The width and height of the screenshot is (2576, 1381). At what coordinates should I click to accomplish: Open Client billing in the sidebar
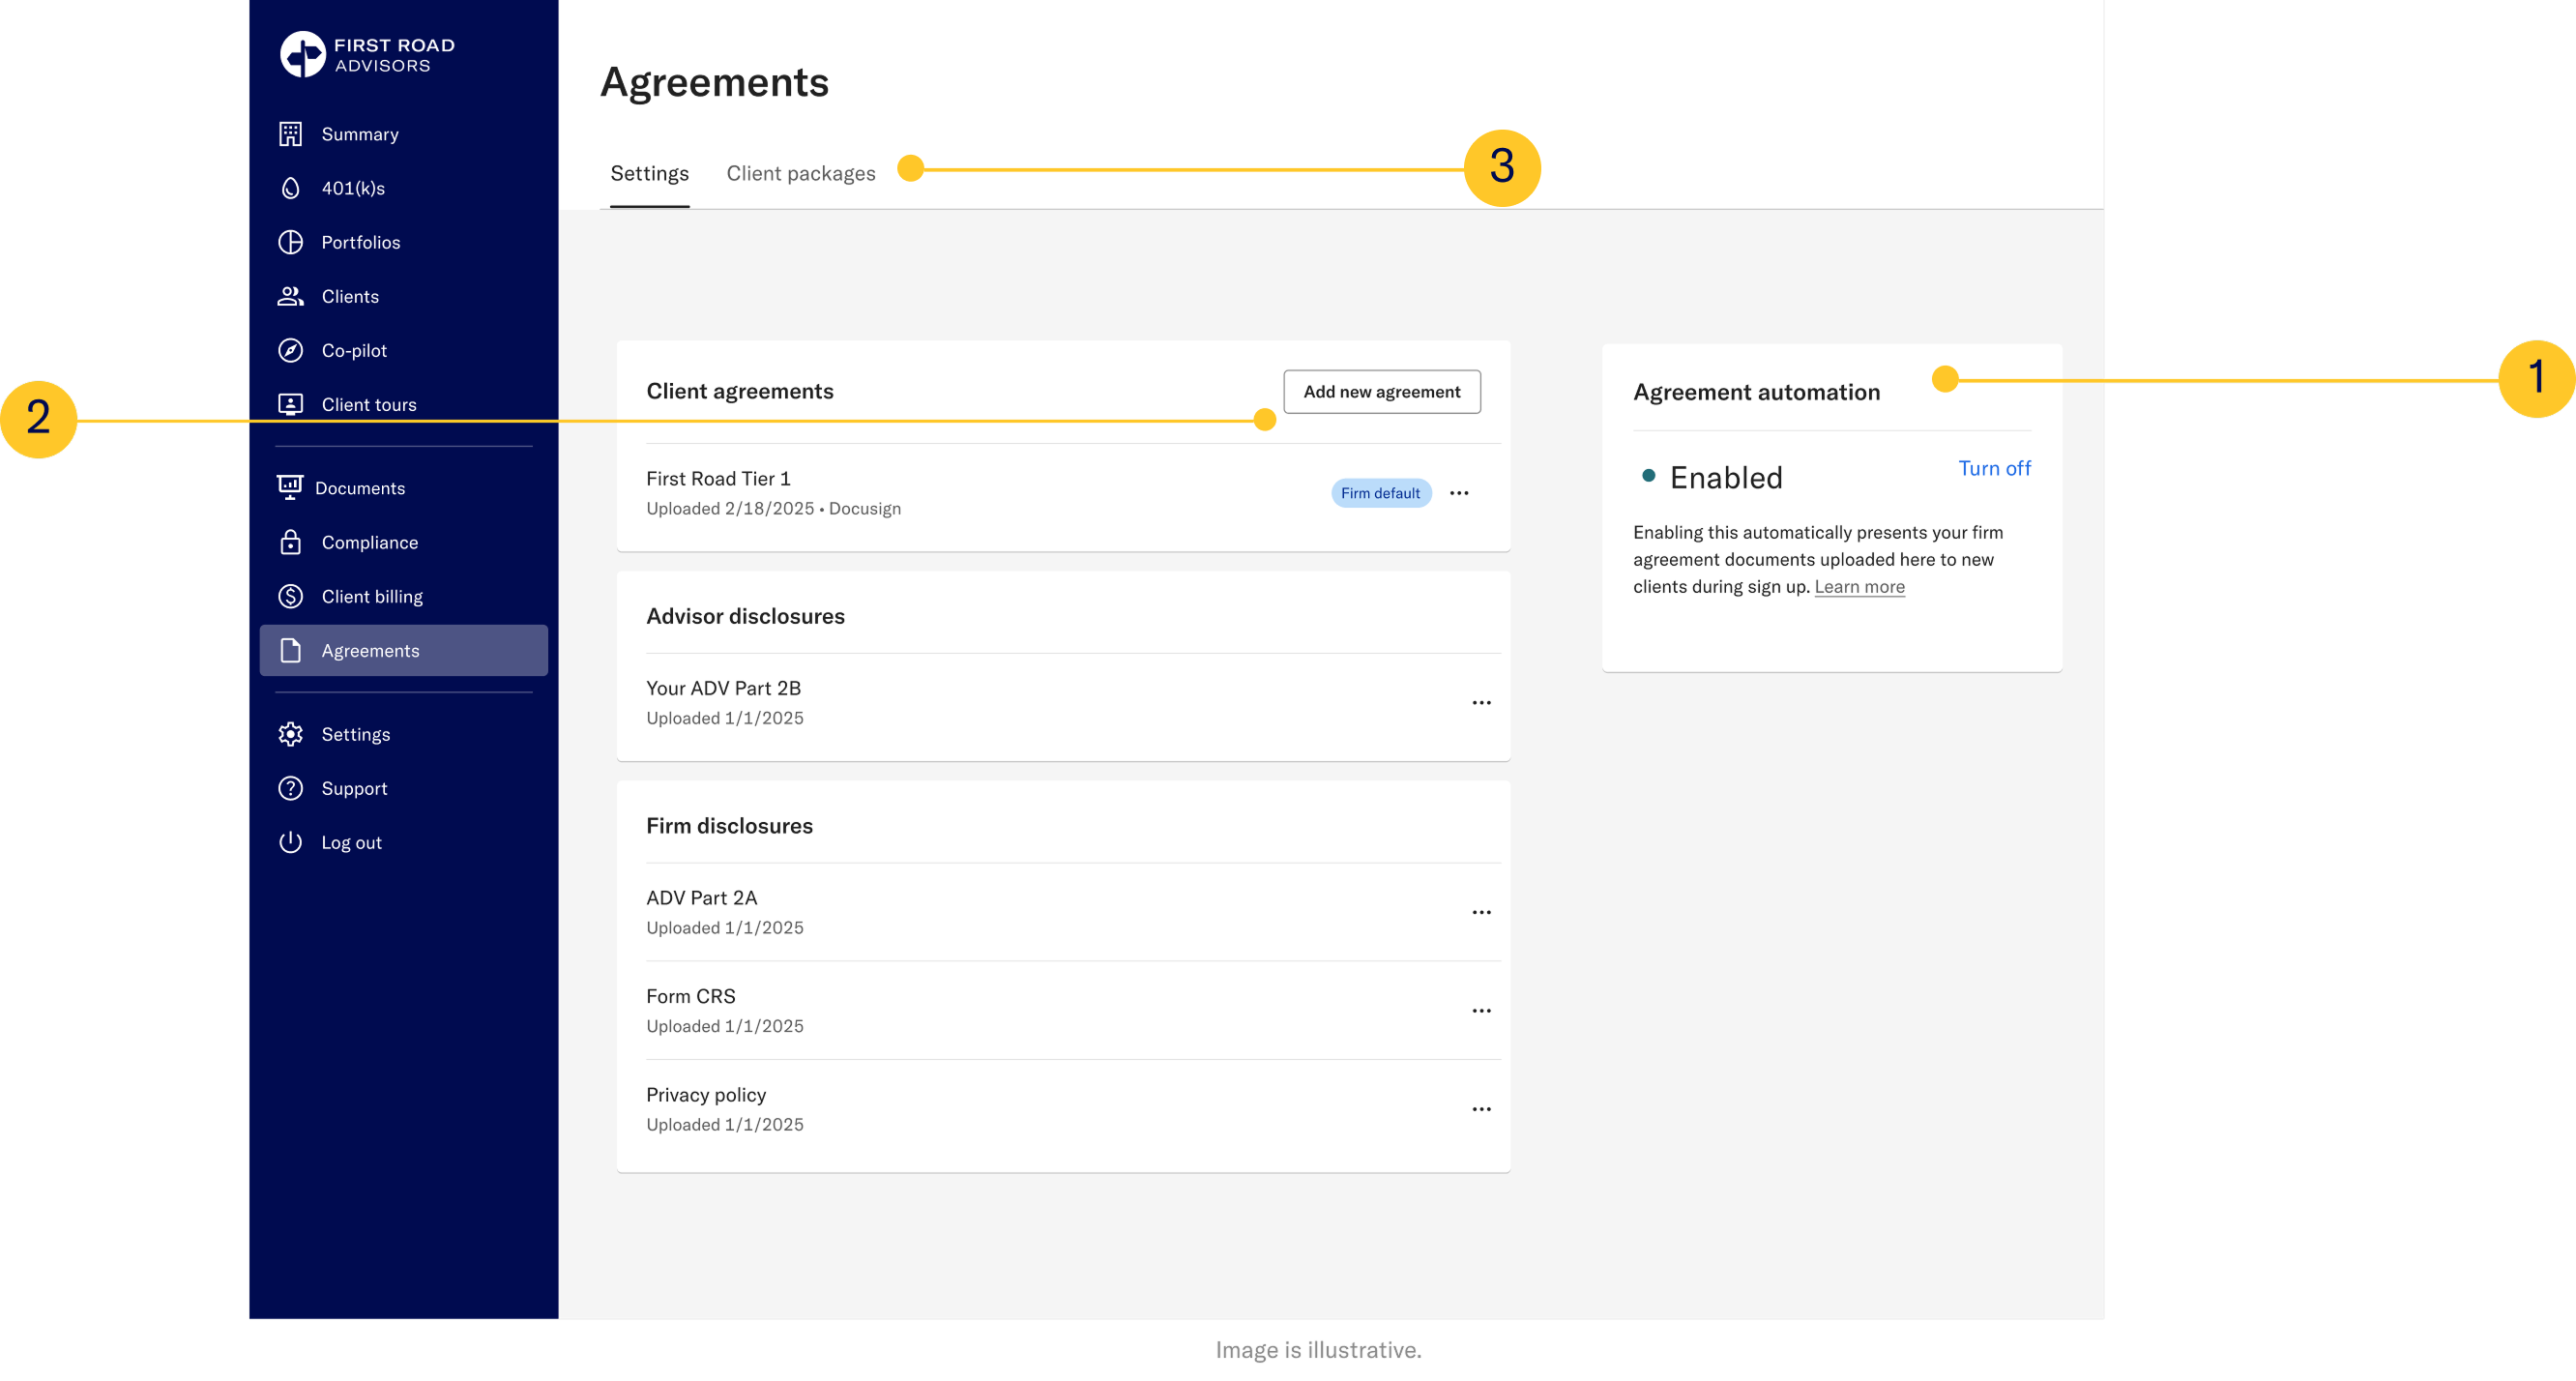click(x=403, y=596)
